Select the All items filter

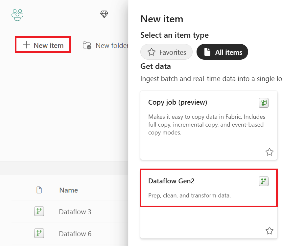pyautogui.click(x=222, y=52)
